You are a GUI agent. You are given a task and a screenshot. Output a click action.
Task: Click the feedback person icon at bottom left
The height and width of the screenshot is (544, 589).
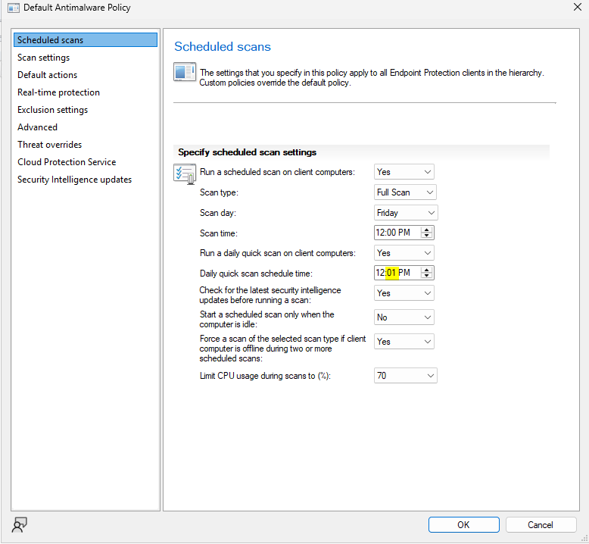(19, 524)
